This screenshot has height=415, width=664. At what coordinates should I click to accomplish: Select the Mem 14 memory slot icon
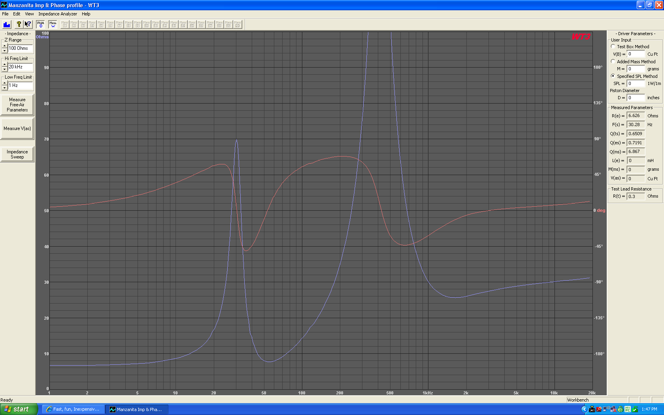pyautogui.click(x=183, y=25)
